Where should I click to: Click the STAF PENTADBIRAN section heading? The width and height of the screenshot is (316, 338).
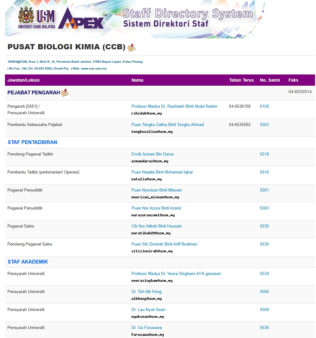tap(33, 142)
